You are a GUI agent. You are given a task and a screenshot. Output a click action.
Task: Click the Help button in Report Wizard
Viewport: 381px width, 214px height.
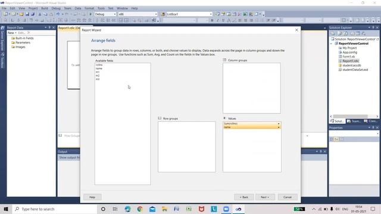click(x=92, y=197)
